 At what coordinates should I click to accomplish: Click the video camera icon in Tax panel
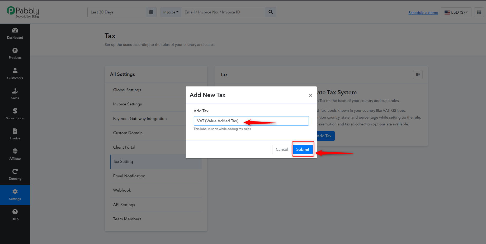[418, 75]
